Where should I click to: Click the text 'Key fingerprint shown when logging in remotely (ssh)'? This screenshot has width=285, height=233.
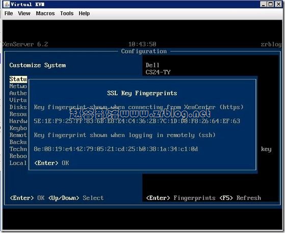124,135
